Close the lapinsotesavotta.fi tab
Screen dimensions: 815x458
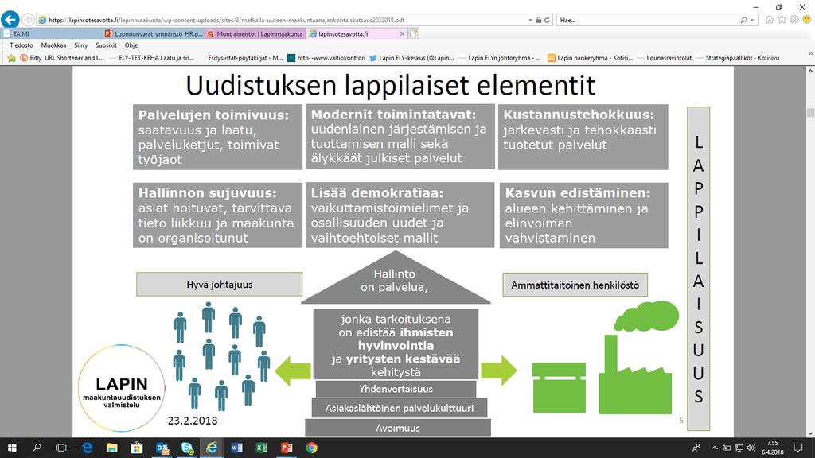(x=402, y=33)
